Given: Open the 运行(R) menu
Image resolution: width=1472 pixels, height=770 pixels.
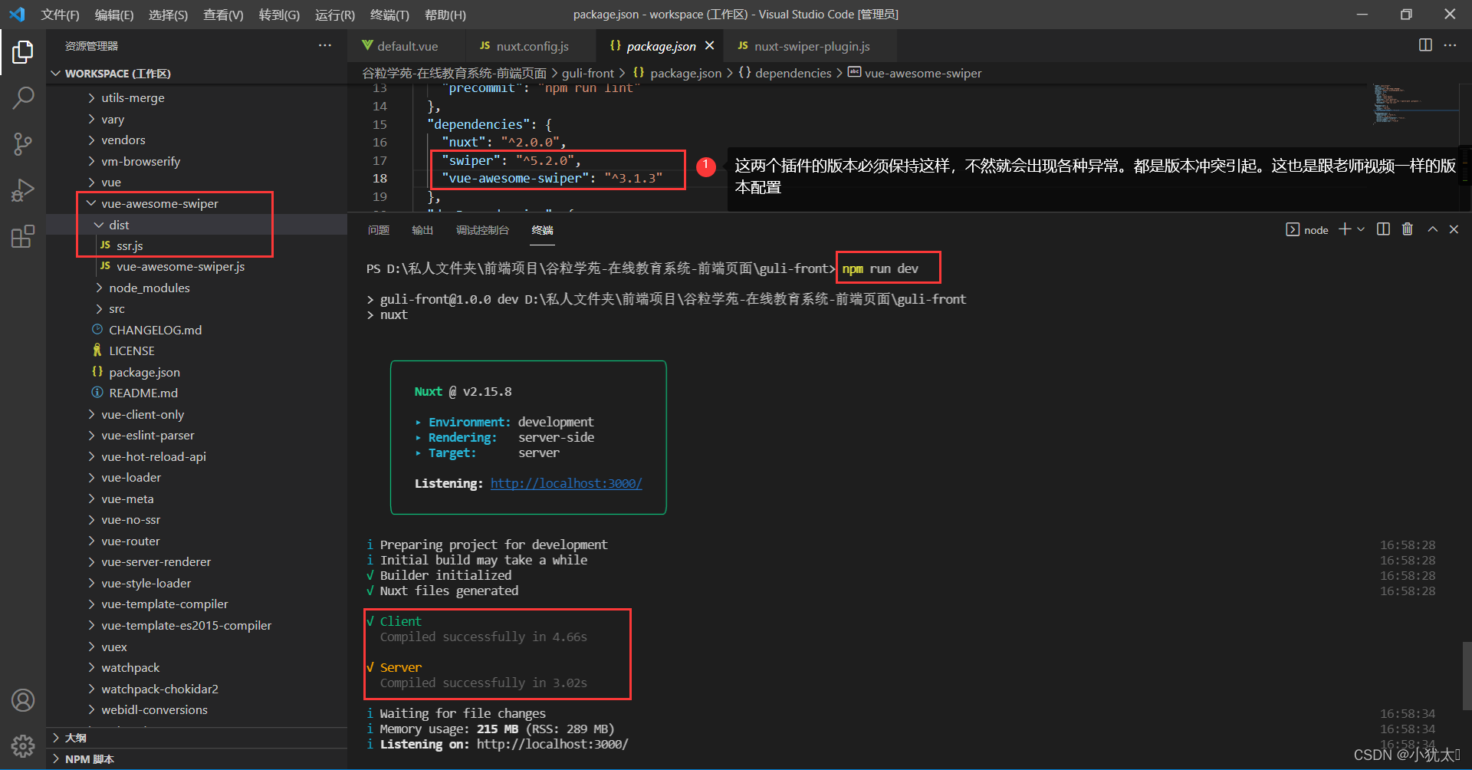Looking at the screenshot, I should click(x=335, y=15).
